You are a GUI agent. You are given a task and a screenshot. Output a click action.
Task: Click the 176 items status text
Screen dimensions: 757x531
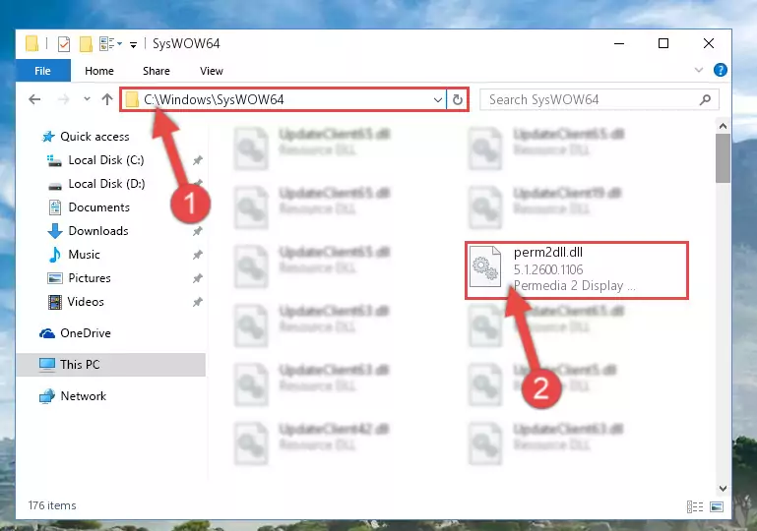point(52,505)
